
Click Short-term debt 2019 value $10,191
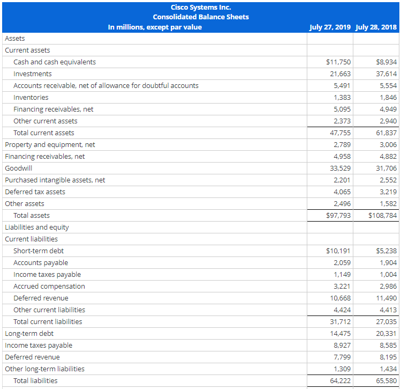point(338,251)
